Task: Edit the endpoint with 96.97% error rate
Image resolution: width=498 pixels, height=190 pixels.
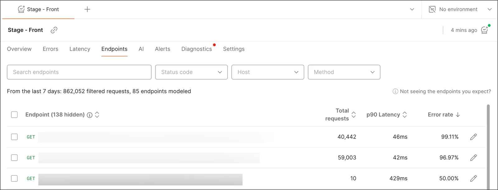Action: coord(473,158)
